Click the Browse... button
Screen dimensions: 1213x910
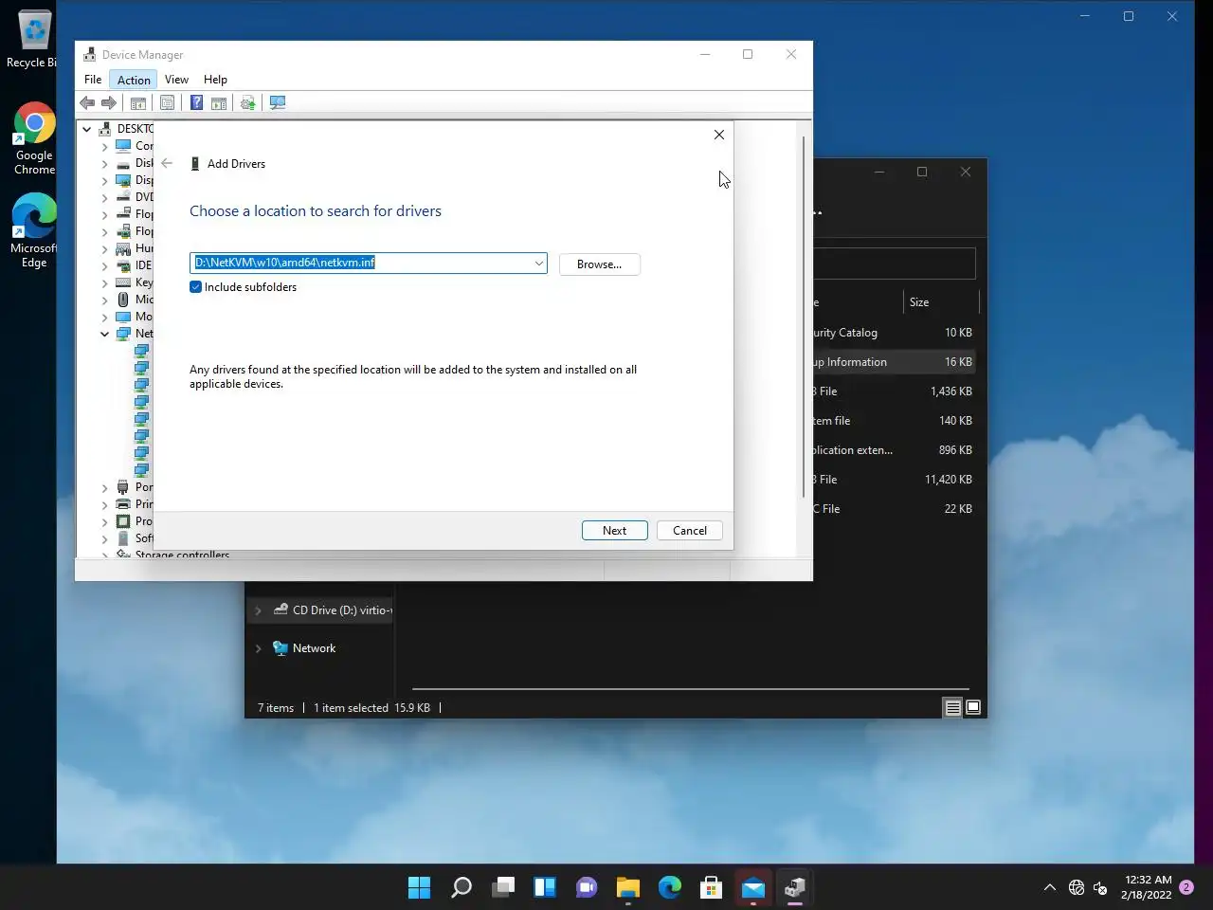pyautogui.click(x=600, y=264)
